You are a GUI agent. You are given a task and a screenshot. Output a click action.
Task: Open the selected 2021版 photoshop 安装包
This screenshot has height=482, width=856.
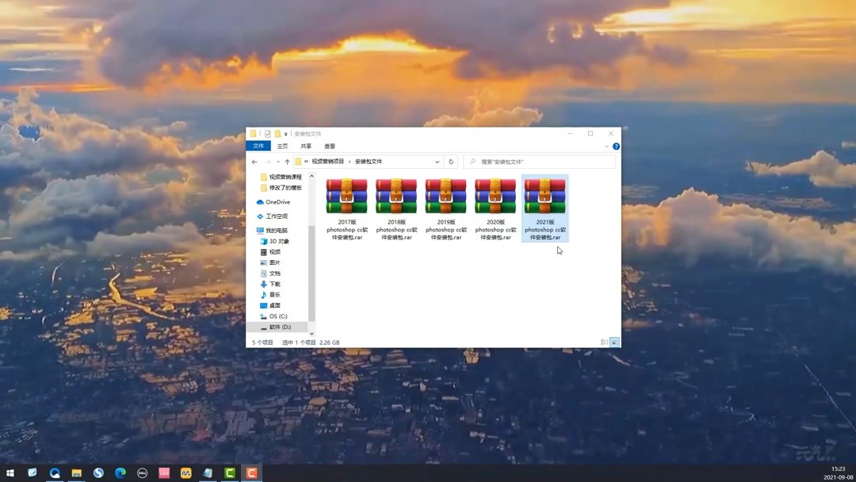tap(545, 195)
